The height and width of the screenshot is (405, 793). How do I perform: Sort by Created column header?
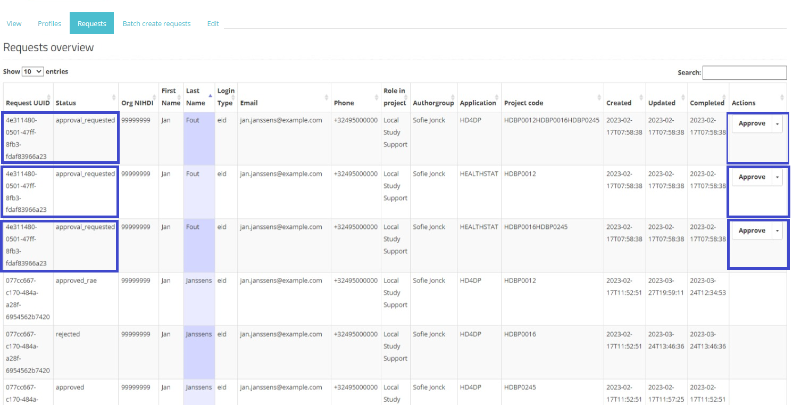click(x=619, y=103)
